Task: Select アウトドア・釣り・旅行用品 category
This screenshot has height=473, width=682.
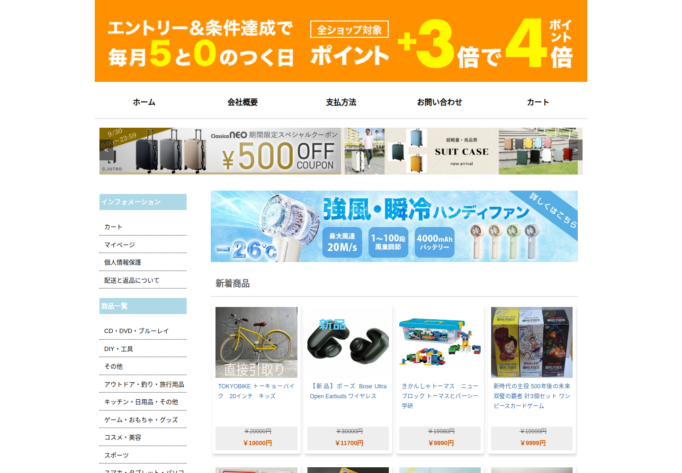Action: point(144,385)
